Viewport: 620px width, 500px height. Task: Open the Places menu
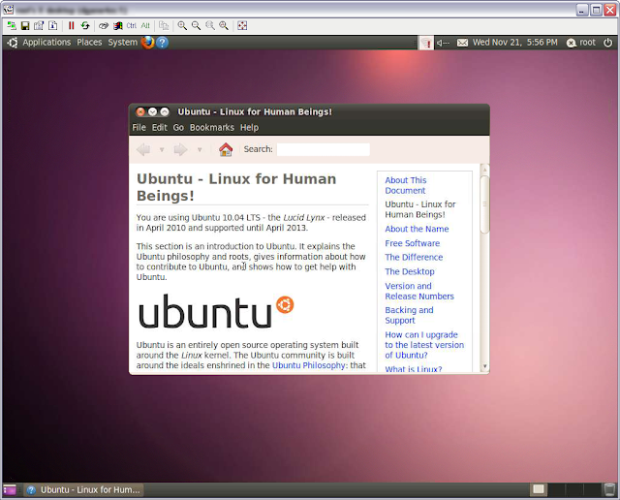89,43
